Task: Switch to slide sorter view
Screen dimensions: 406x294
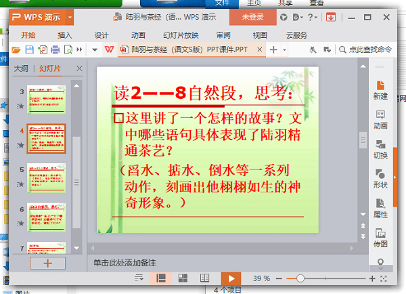Action: point(183,278)
